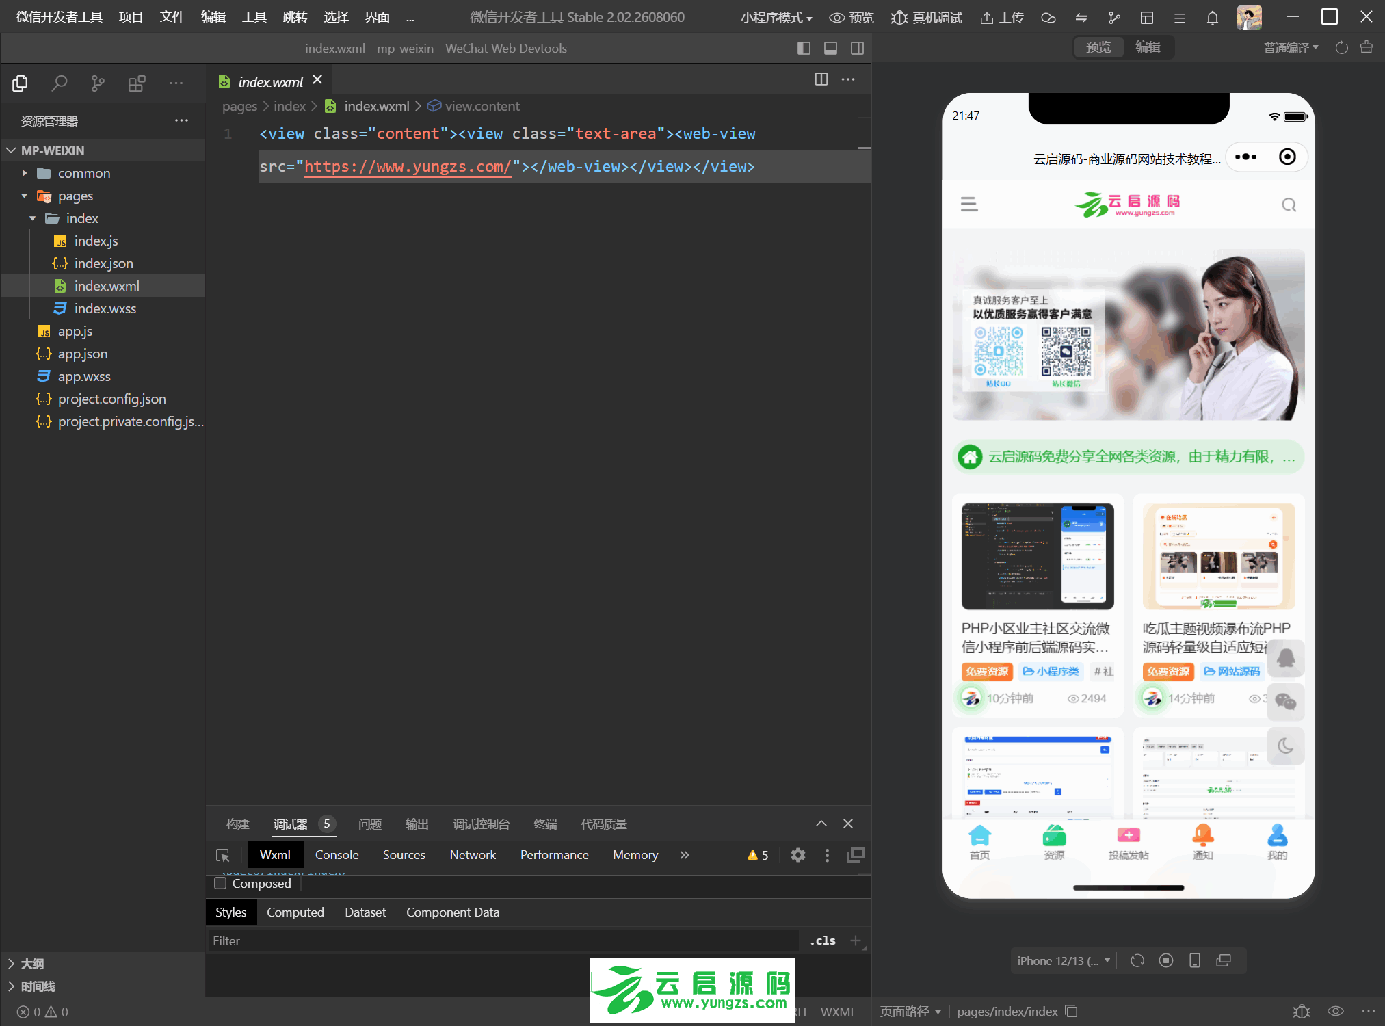
Task: Tap the mini program capsule more dots
Action: 1245,157
